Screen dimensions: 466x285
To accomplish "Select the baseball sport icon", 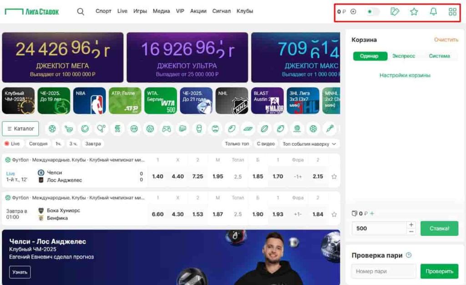I will (x=215, y=129).
